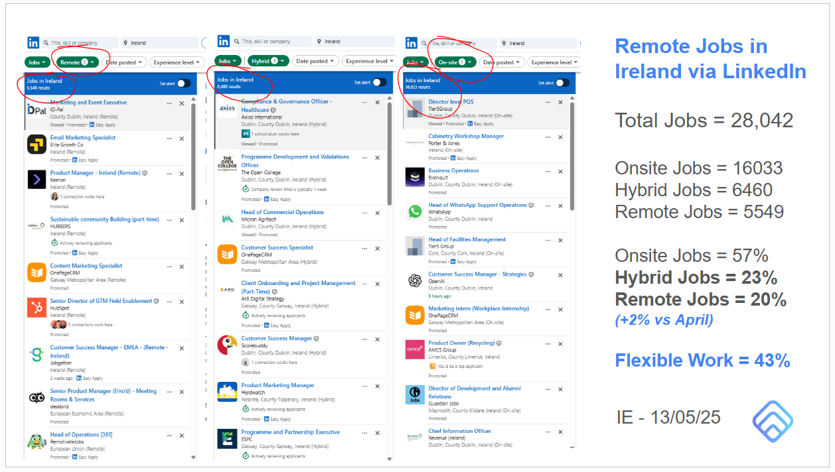Screen dimensions: 835x472
Task: Dismiss the Cabinetry Workshop Manager job
Action: click(560, 137)
